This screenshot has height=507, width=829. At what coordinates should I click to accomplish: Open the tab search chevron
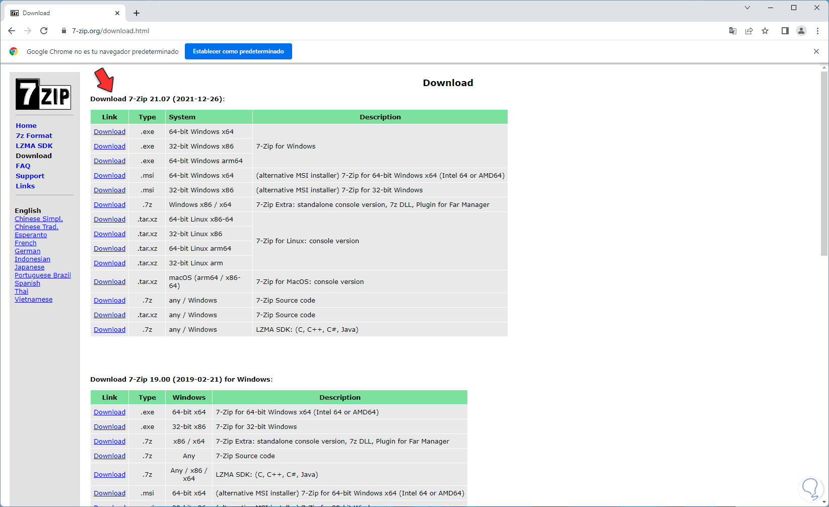747,8
